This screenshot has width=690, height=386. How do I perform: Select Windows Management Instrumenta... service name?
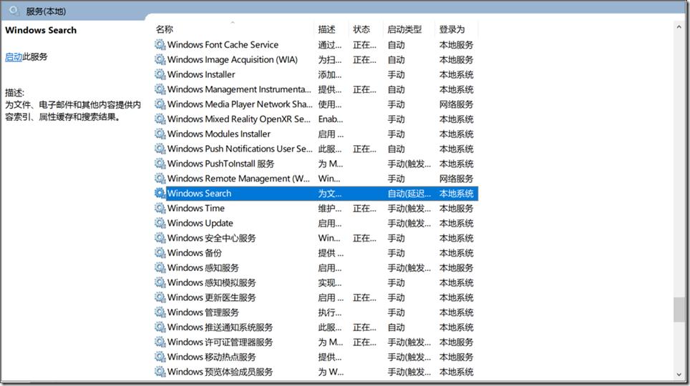click(239, 89)
